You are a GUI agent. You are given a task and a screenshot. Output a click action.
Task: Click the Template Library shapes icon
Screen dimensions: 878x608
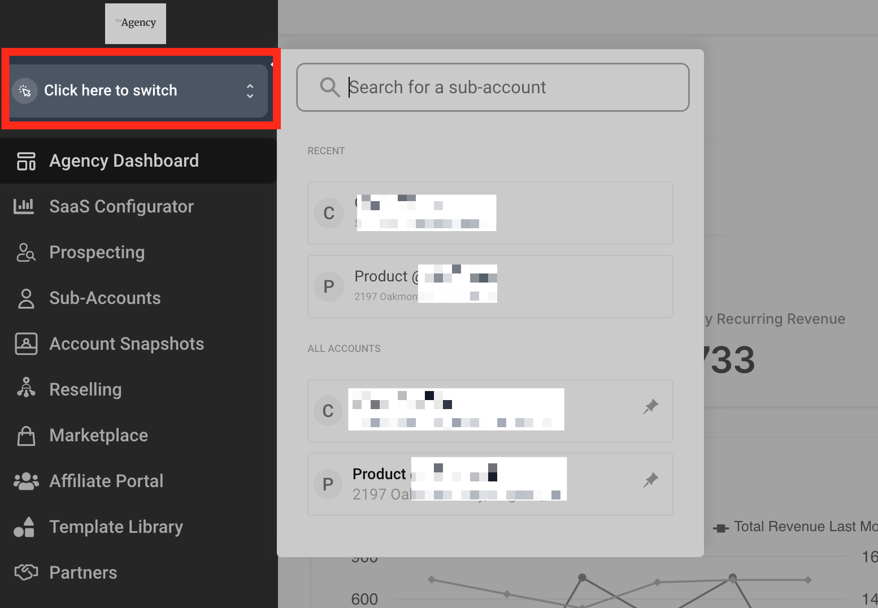pyautogui.click(x=24, y=527)
